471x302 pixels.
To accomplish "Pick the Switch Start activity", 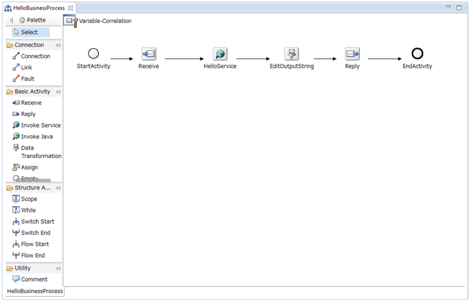I will [33, 221].
